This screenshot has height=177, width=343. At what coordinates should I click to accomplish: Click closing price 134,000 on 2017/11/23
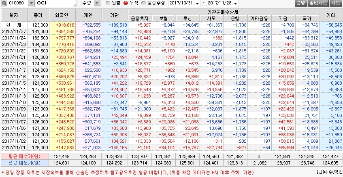coord(40,44)
